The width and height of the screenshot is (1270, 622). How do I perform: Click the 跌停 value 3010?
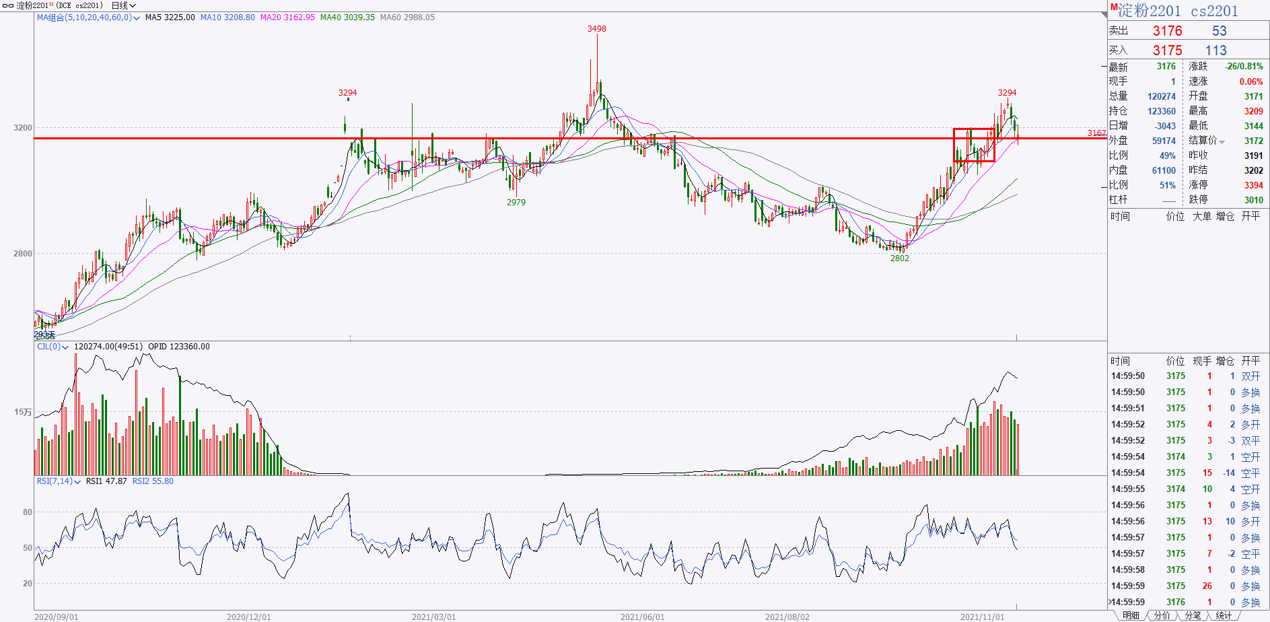1253,200
